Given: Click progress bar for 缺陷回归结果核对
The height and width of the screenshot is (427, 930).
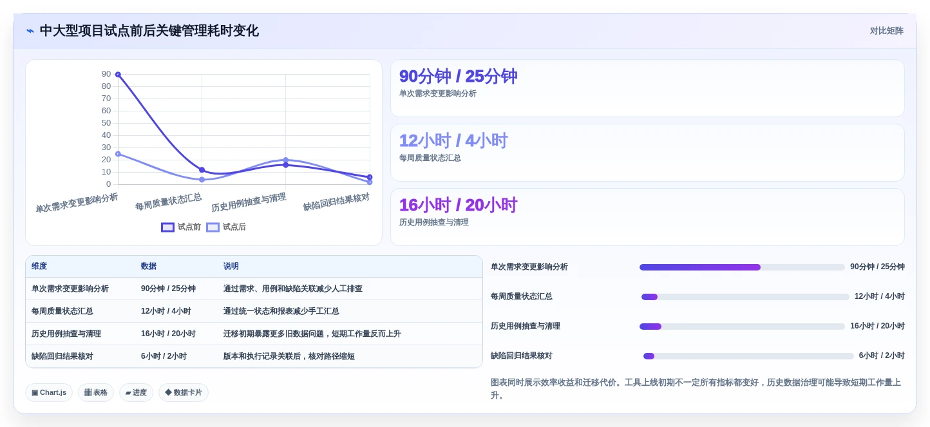Looking at the screenshot, I should (748, 356).
